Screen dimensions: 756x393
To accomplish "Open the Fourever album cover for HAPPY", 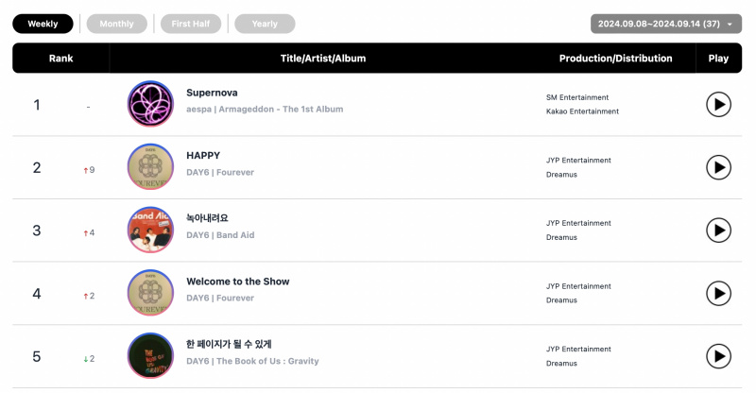I will [150, 166].
